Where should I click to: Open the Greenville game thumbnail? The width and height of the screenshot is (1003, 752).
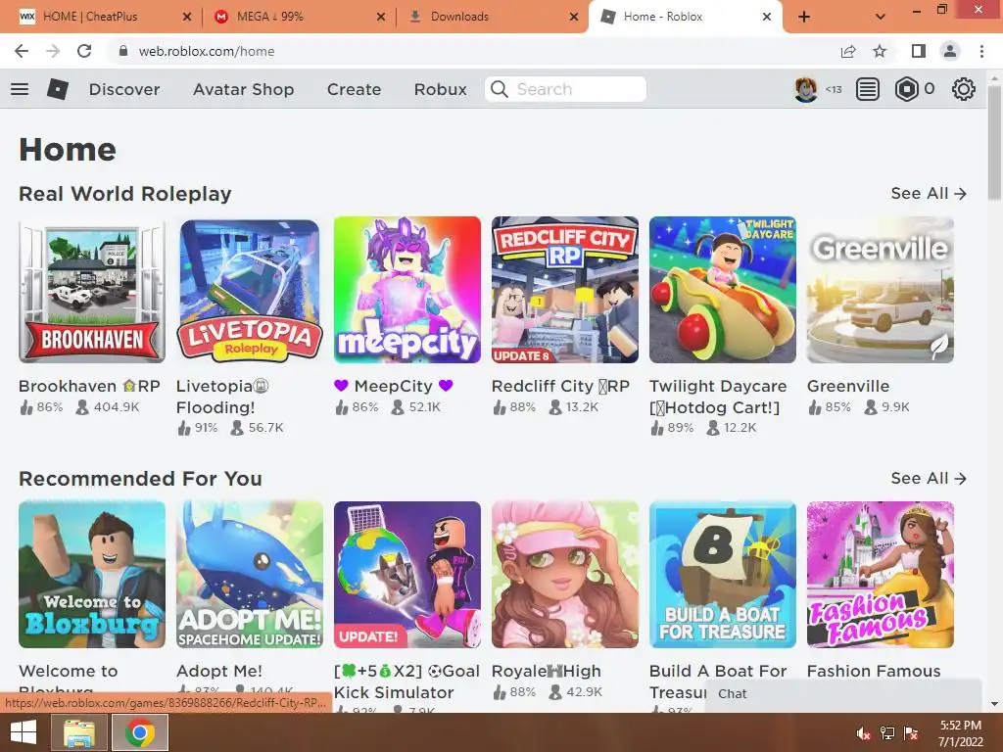click(881, 290)
